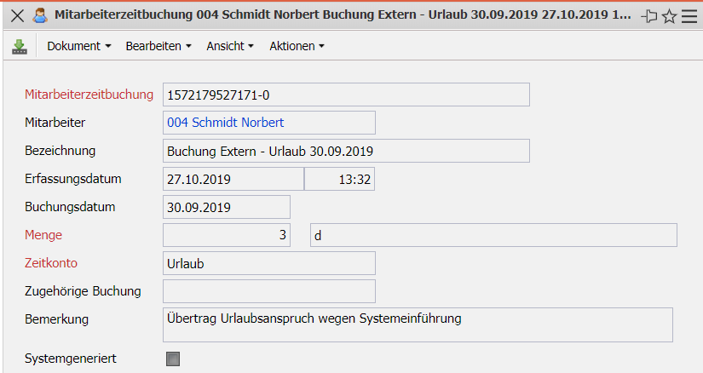
Task: Pin the document with the pin icon
Action: click(x=650, y=16)
